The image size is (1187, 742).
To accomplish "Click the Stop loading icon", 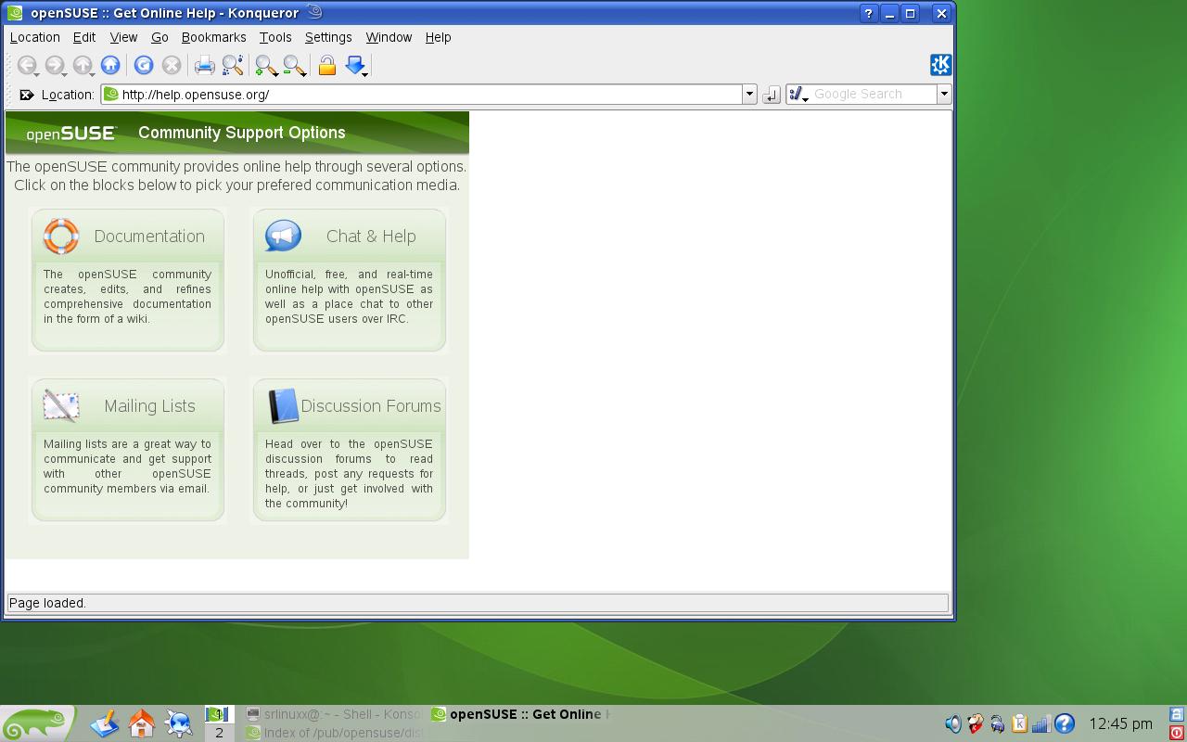I will click(x=171, y=65).
